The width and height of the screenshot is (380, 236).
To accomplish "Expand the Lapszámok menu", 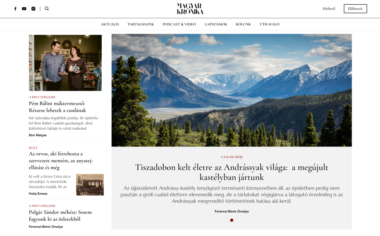I will coord(216,24).
